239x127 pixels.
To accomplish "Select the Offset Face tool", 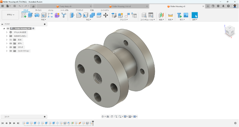I will (x=99, y=15).
